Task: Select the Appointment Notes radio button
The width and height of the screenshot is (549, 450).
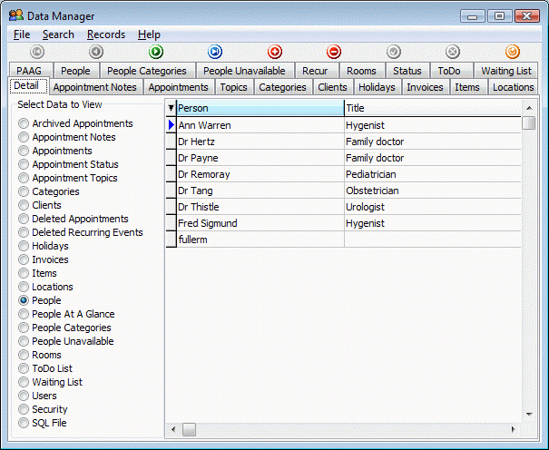Action: 24,137
